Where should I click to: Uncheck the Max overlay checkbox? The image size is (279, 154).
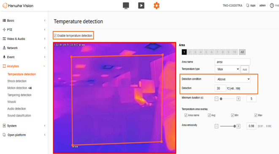(x=256, y=115)
